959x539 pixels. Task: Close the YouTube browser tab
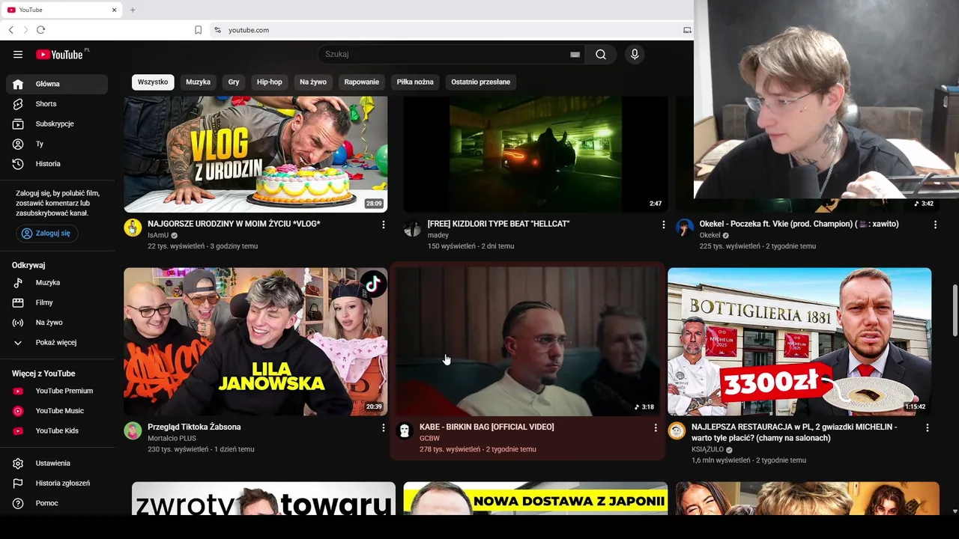[115, 10]
